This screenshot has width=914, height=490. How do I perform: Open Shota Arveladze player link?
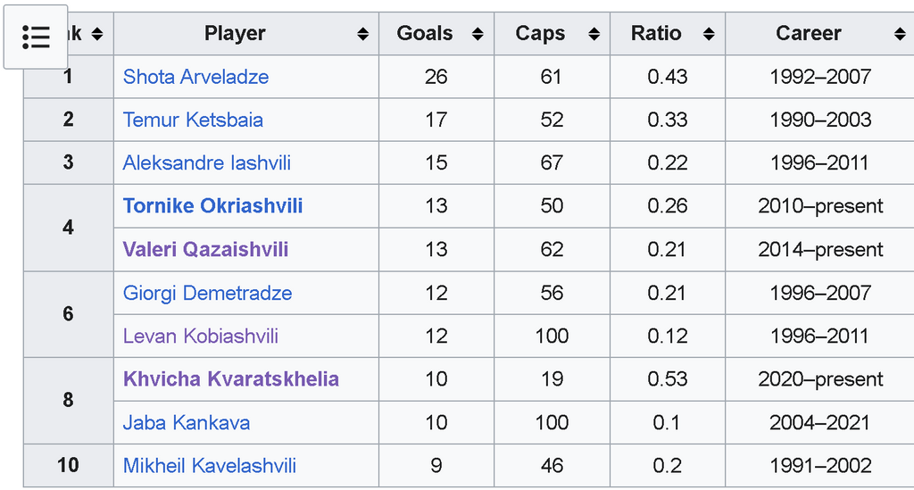coord(195,77)
